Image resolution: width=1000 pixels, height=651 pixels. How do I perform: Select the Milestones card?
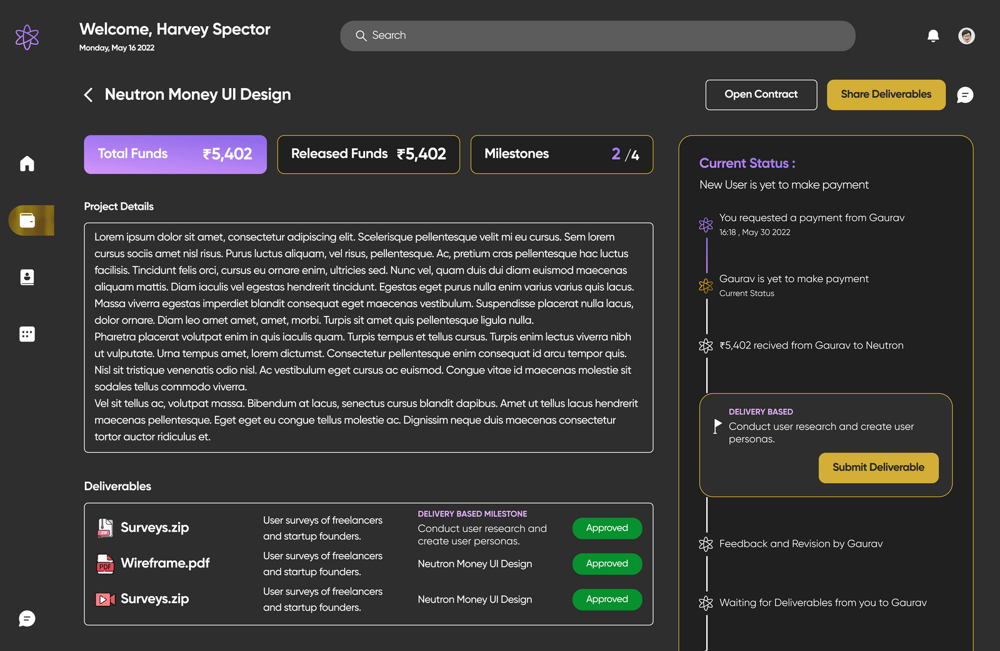tap(561, 154)
